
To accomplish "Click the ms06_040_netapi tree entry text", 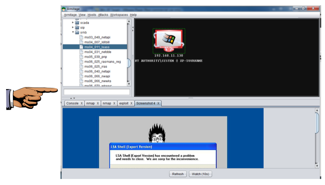I will pyautogui.click(x=97, y=71).
